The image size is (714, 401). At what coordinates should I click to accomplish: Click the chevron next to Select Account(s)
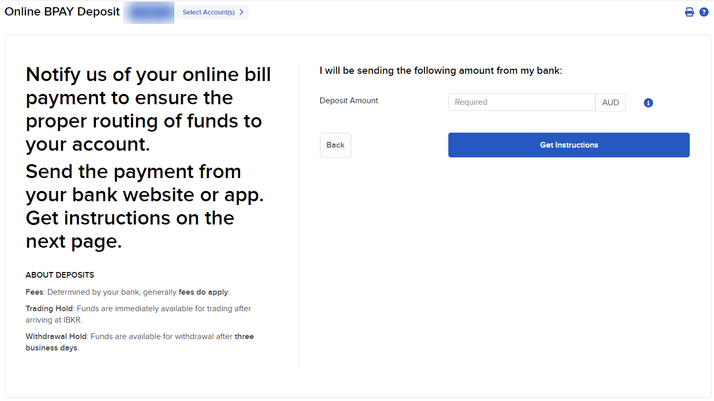tap(241, 12)
